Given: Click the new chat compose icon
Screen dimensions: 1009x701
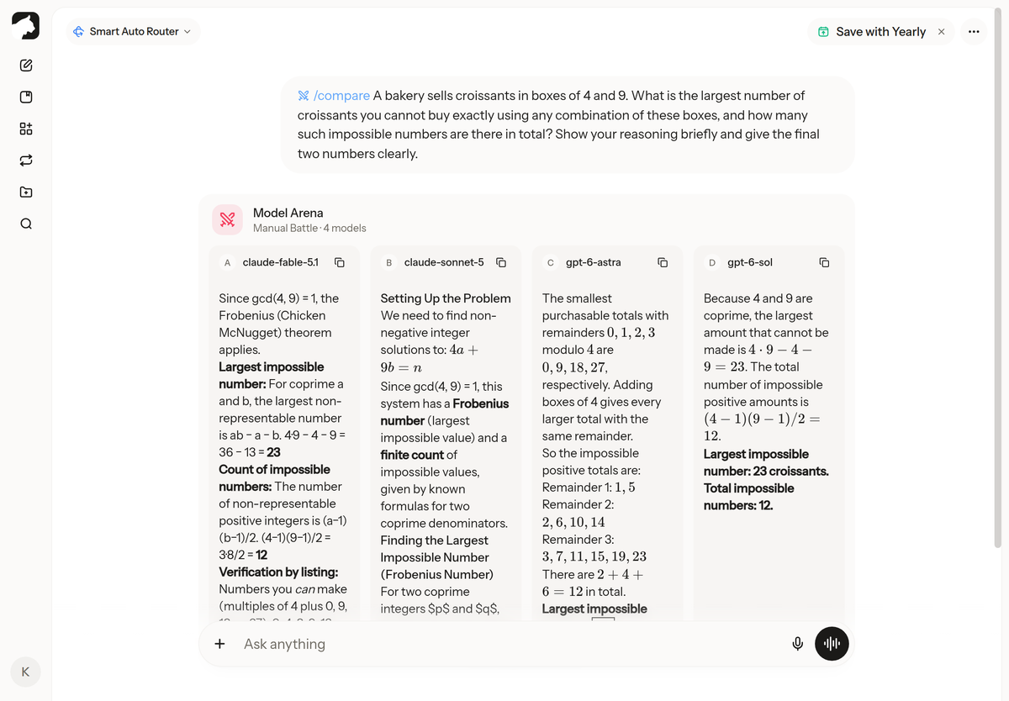Looking at the screenshot, I should click(x=26, y=66).
